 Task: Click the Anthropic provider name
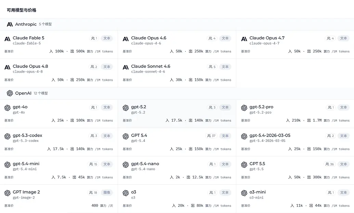pos(26,24)
